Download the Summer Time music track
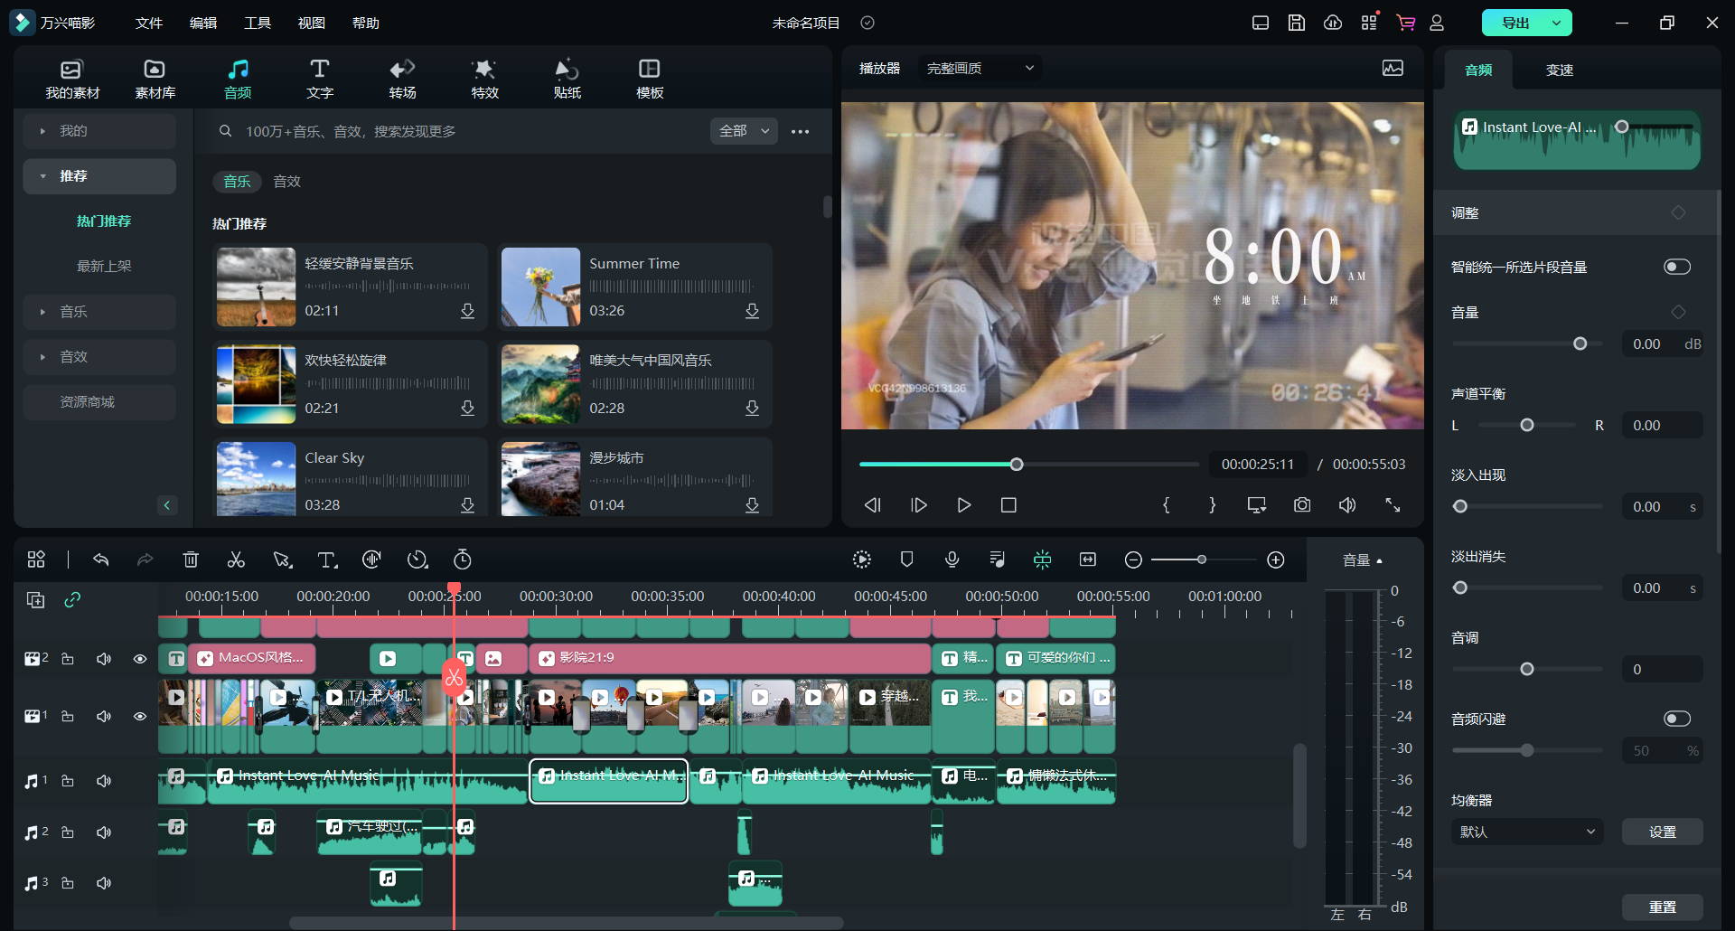 752,311
